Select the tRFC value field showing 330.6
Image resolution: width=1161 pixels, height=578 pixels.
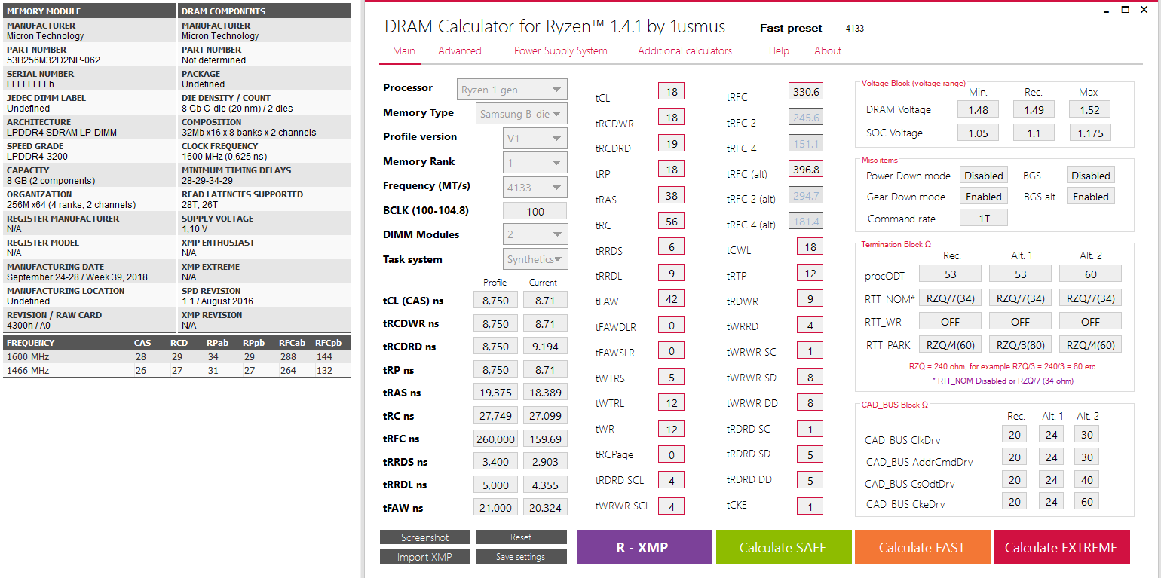pyautogui.click(x=806, y=92)
